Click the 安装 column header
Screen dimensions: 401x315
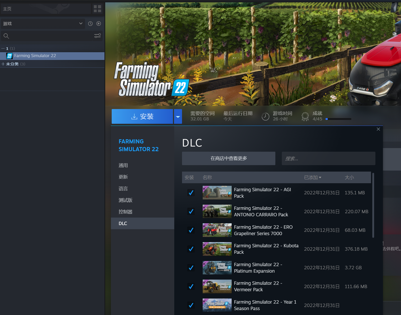[189, 178]
